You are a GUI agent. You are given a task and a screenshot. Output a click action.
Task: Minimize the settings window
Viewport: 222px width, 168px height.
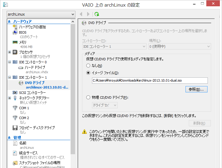pos(194,4)
